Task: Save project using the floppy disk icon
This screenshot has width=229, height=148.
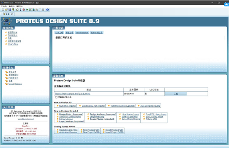Action: tap(10, 10)
